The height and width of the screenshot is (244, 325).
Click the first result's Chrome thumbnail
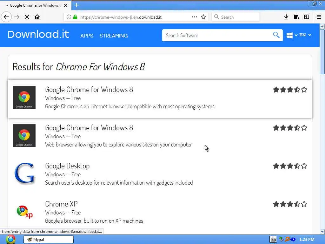[x=24, y=98]
